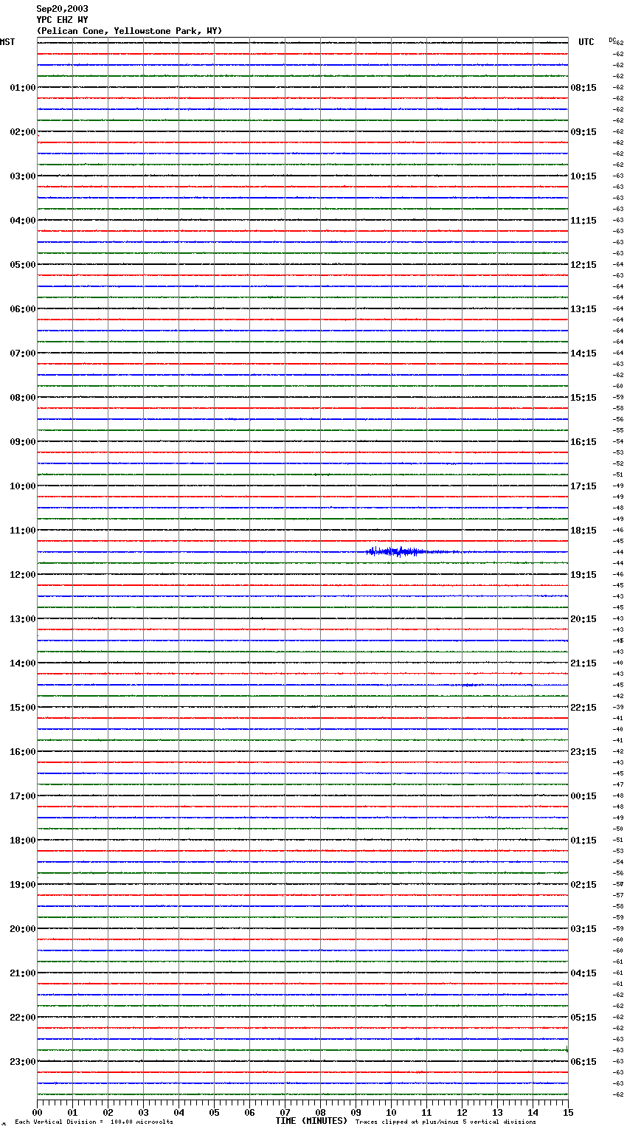Viewport: 627px width, 1132px height.
Task: Click the 10:15 UTC time label
Action: point(583,176)
